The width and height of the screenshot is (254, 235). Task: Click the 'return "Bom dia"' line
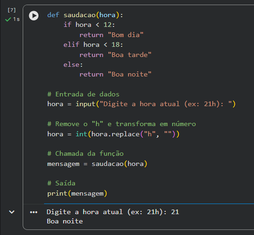(x=111, y=35)
